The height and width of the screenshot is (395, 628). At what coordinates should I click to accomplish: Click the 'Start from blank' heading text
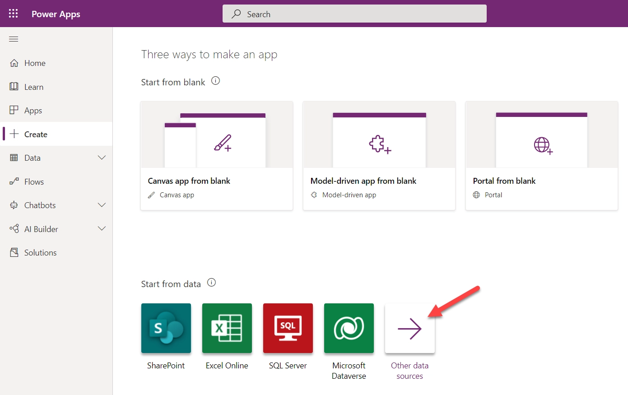[173, 82]
